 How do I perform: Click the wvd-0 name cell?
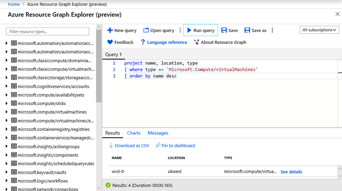(x=118, y=171)
